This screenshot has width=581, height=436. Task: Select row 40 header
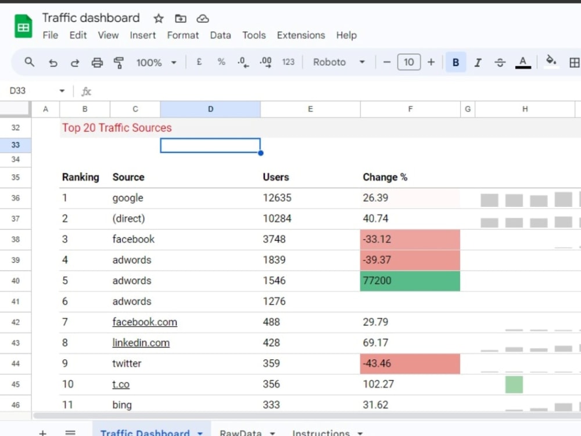coord(16,281)
